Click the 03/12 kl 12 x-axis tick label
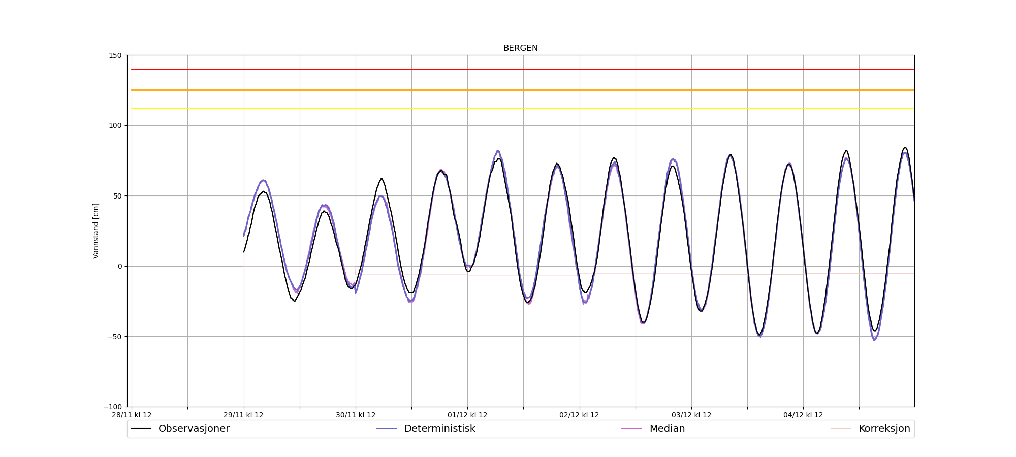Image resolution: width=1016 pixels, height=457 pixels. point(691,415)
